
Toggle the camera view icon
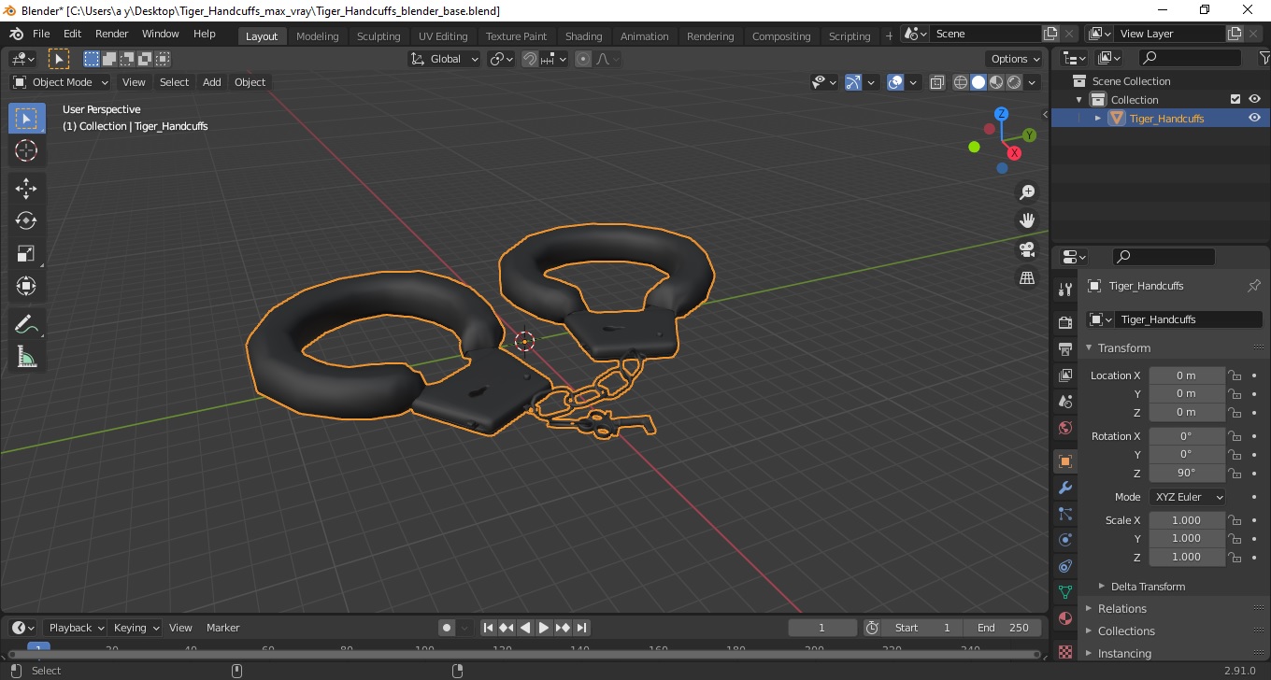1027,249
